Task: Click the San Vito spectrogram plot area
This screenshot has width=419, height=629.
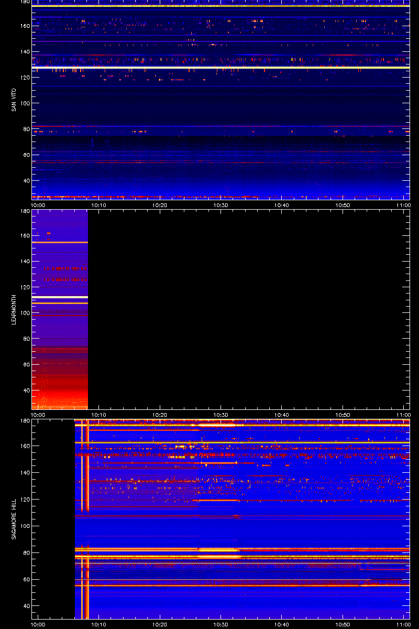Action: point(220,100)
